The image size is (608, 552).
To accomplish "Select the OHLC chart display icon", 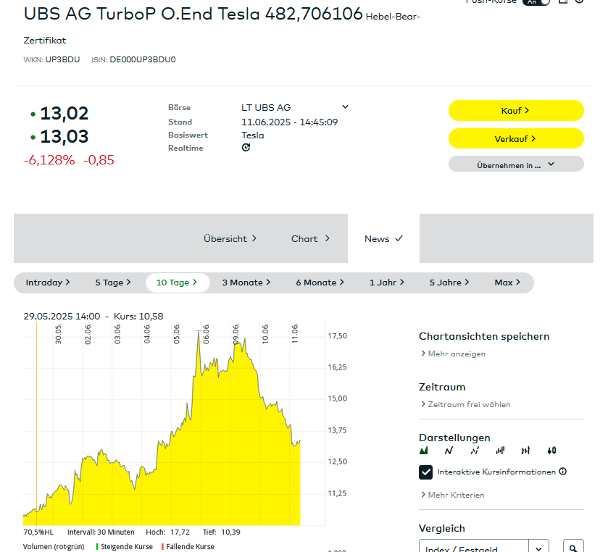I will point(526,451).
